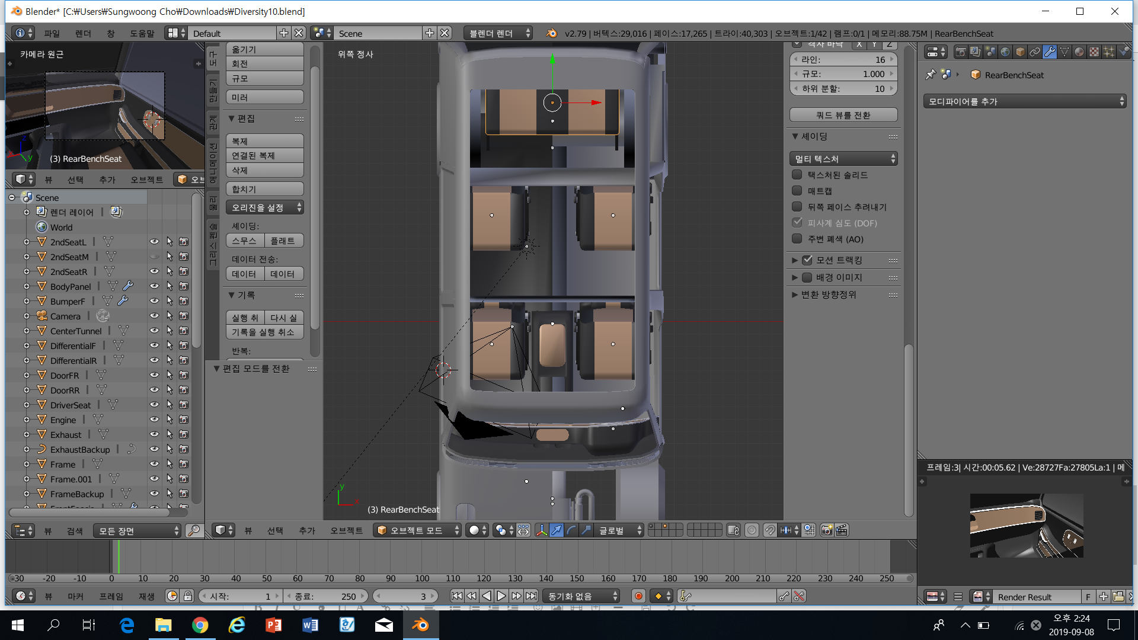Open the Material properties tab
The height and width of the screenshot is (640, 1138).
[x=1079, y=52]
